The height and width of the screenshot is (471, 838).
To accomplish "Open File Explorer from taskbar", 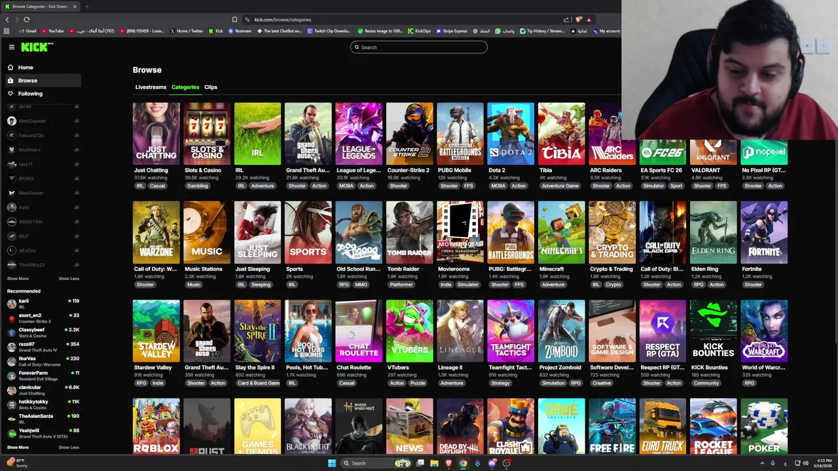I will point(434,463).
